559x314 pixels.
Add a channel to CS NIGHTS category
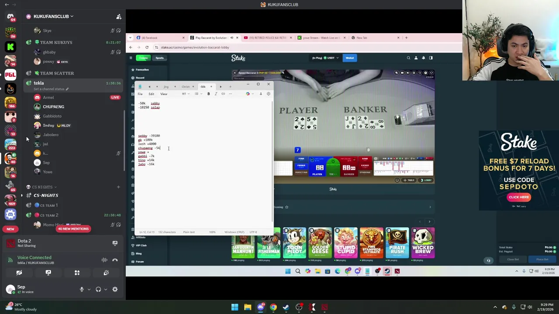click(x=118, y=187)
